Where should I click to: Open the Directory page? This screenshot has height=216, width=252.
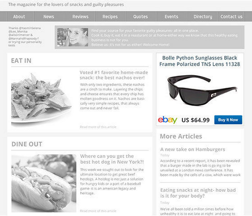tap(203, 17)
